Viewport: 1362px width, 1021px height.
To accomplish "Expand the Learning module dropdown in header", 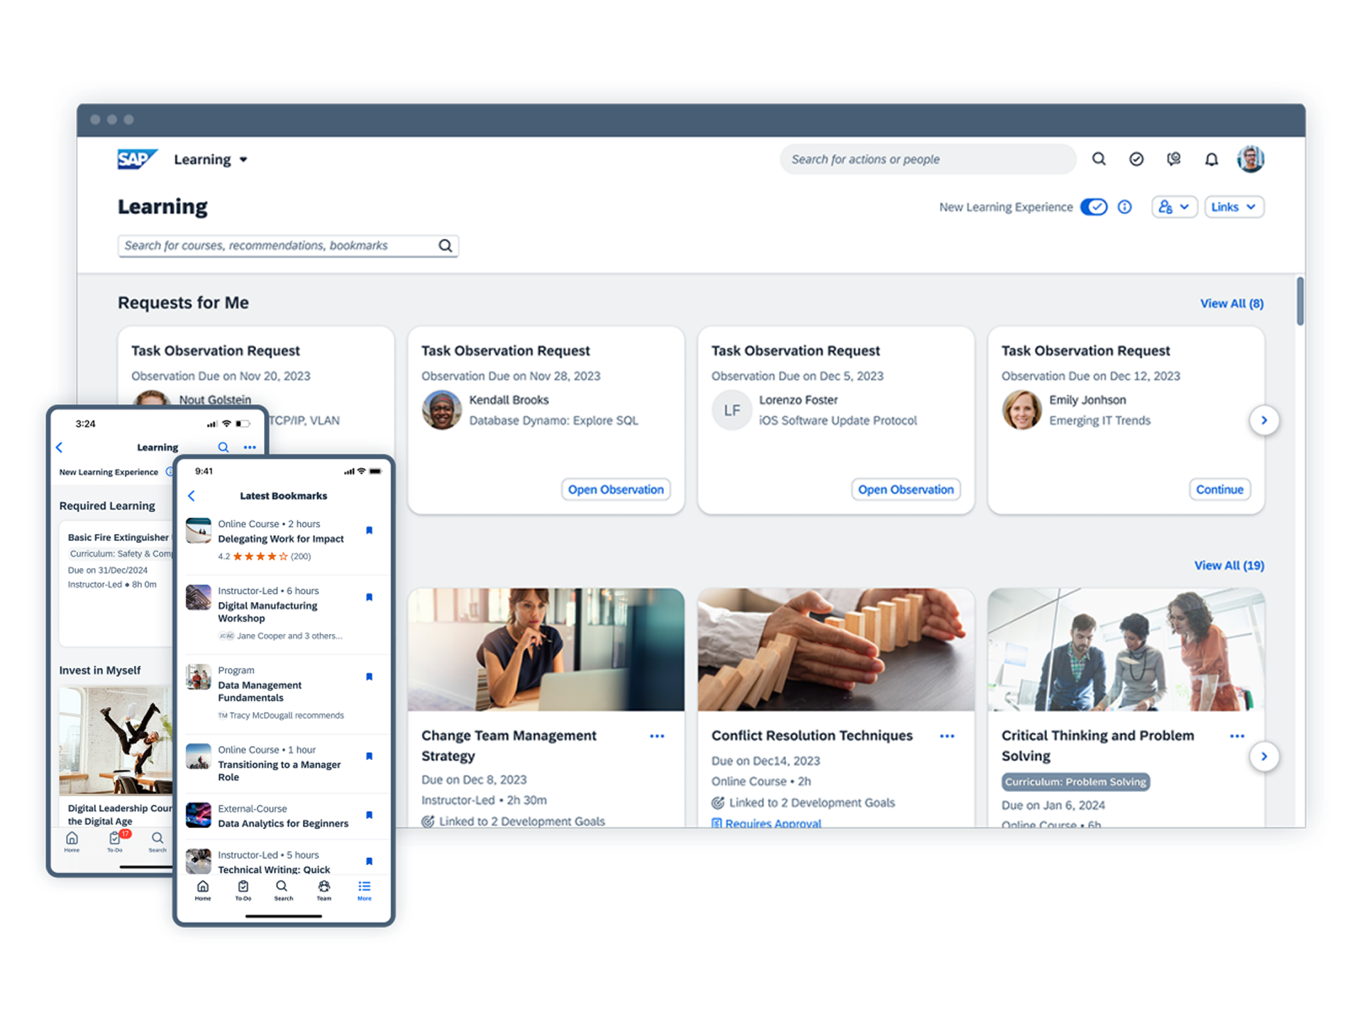I will (211, 160).
